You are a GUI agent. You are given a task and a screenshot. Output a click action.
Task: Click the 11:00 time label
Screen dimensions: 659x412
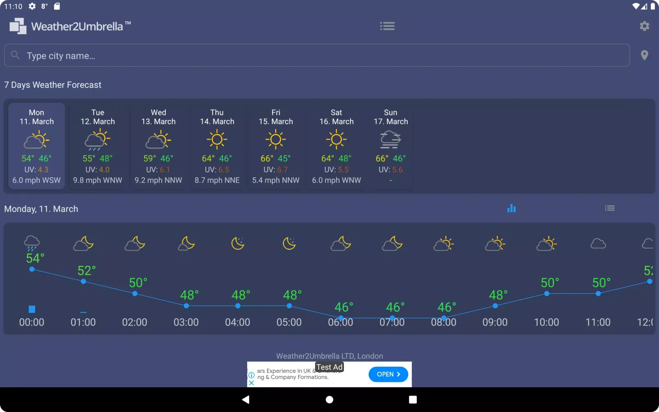[x=598, y=322]
